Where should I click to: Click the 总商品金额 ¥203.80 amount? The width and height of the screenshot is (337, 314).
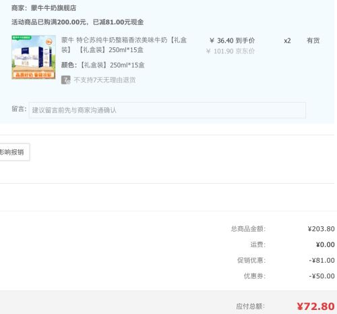[x=321, y=229]
